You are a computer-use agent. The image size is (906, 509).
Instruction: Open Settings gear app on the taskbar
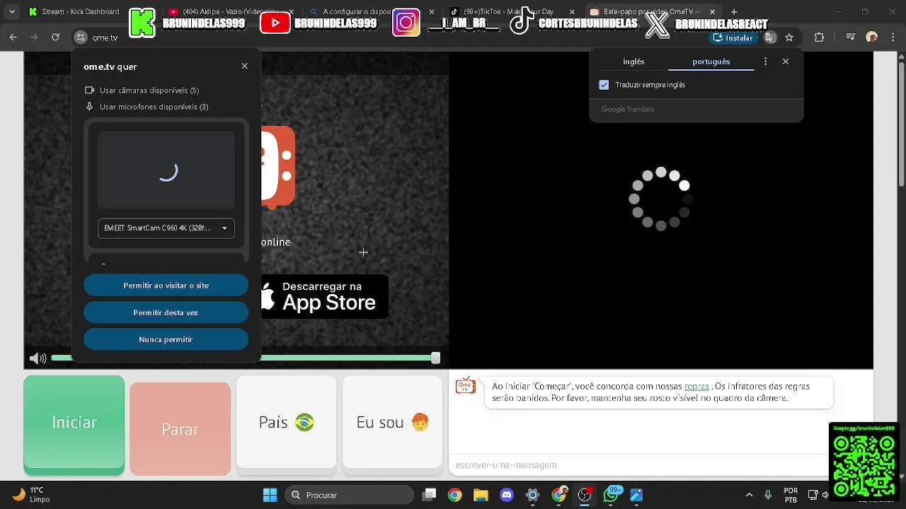[533, 495]
